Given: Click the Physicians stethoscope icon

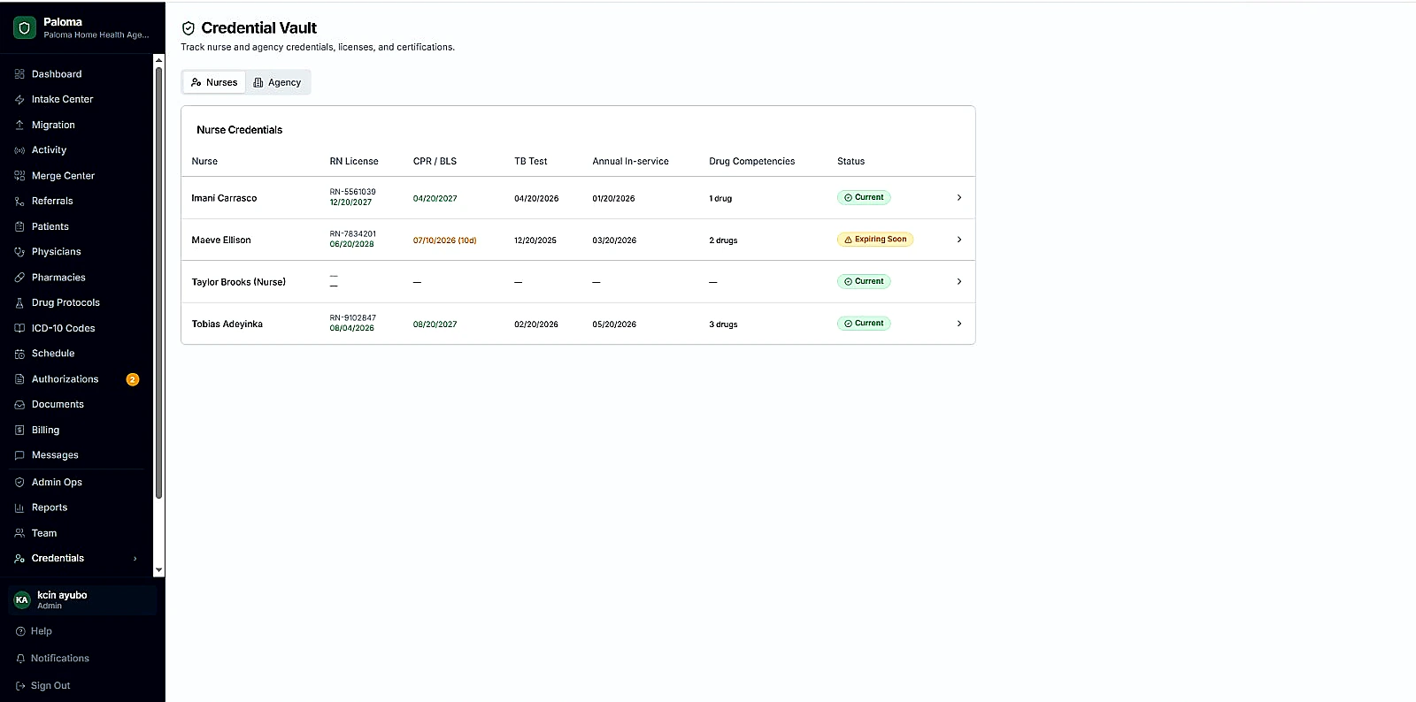Looking at the screenshot, I should (19, 252).
